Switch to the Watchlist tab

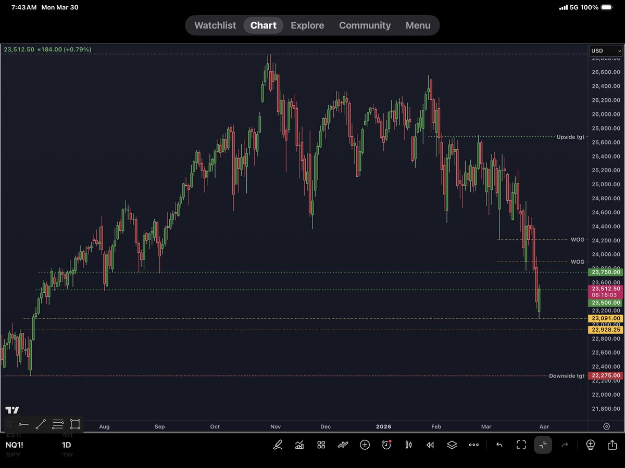click(x=215, y=25)
